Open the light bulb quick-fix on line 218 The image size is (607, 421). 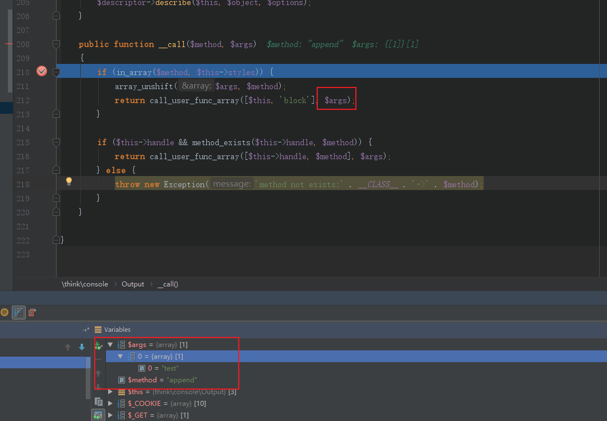coord(69,181)
